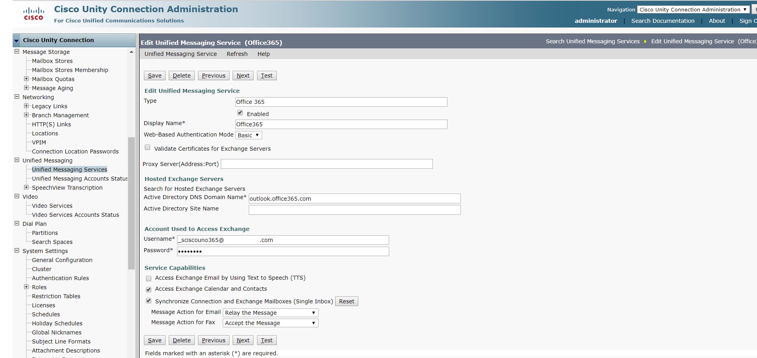
Task: Go to Search Unified Messaging Services breadcrumb
Action: pyautogui.click(x=593, y=41)
